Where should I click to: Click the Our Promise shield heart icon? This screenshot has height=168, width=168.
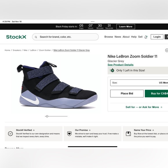pyautogui.click(x=69, y=134)
